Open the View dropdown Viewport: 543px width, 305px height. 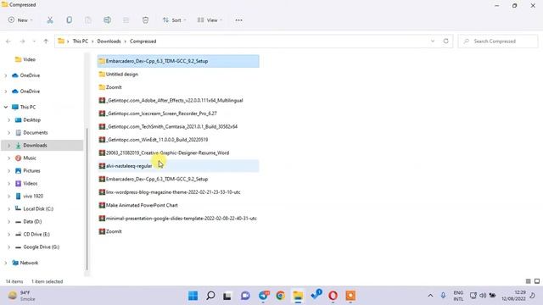[210, 20]
